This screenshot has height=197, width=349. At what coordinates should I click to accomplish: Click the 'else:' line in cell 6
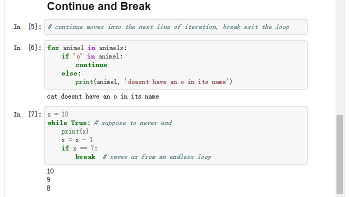(x=71, y=73)
